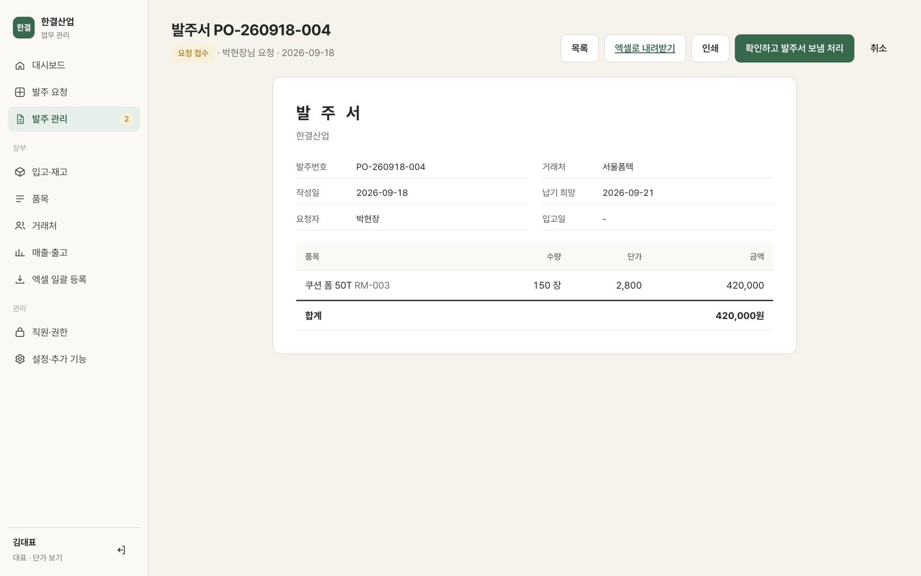Click the 직원·권한 lock icon
Viewport: 921px width, 576px height.
pyautogui.click(x=20, y=332)
